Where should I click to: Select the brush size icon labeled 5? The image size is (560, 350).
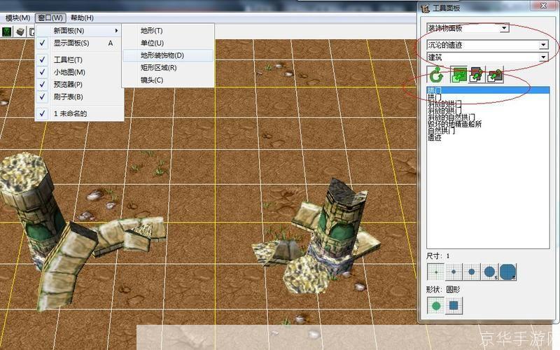[x=489, y=272]
